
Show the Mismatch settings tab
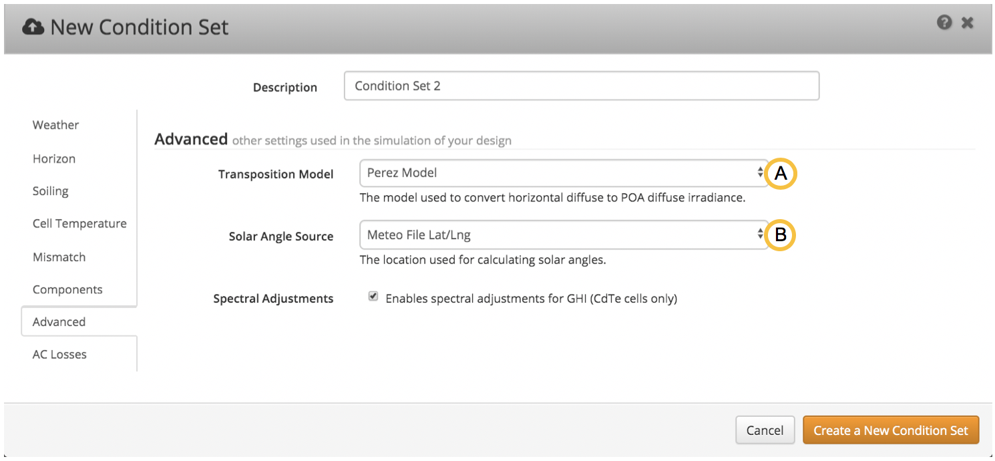[59, 257]
